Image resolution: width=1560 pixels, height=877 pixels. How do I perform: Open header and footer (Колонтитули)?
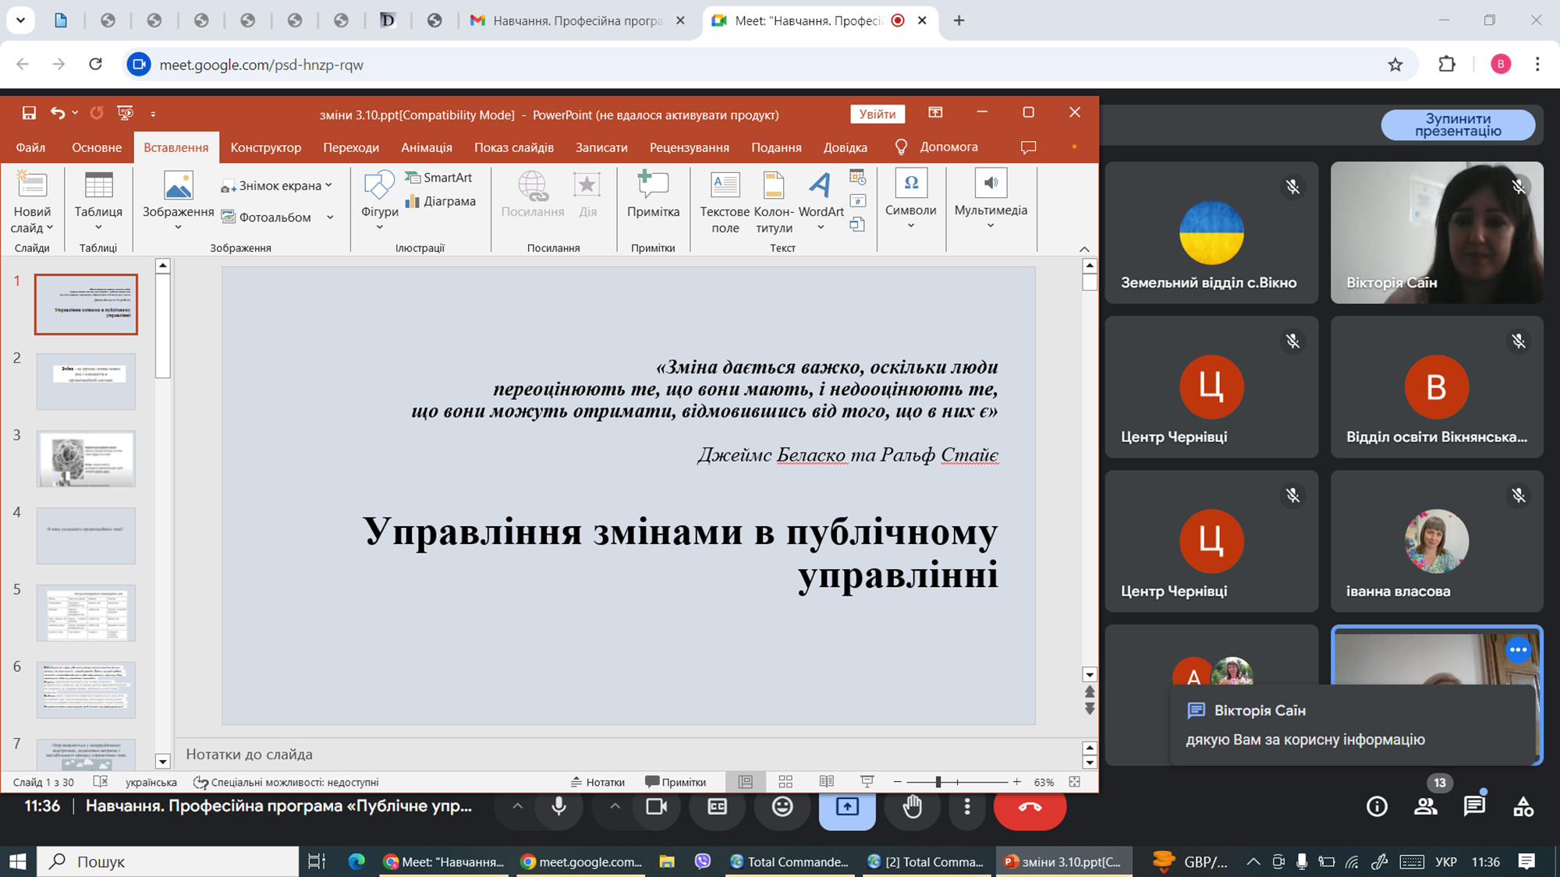(x=774, y=201)
